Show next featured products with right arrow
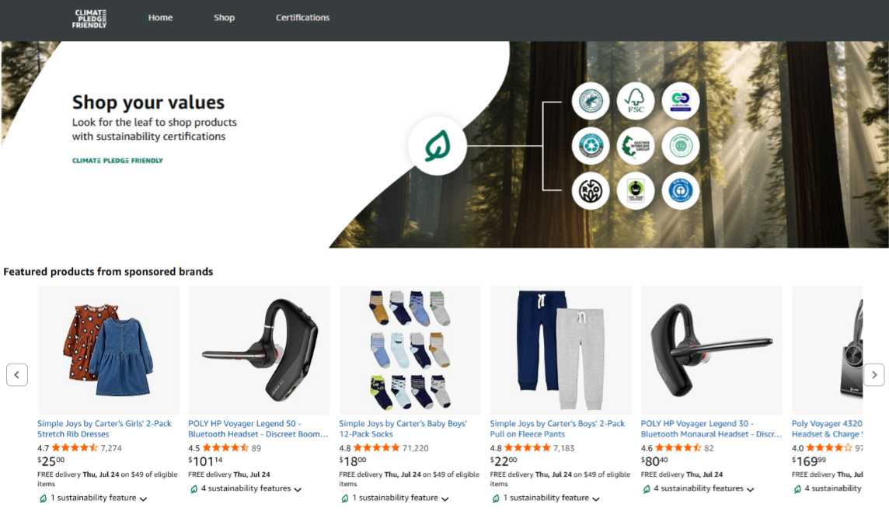 (873, 374)
